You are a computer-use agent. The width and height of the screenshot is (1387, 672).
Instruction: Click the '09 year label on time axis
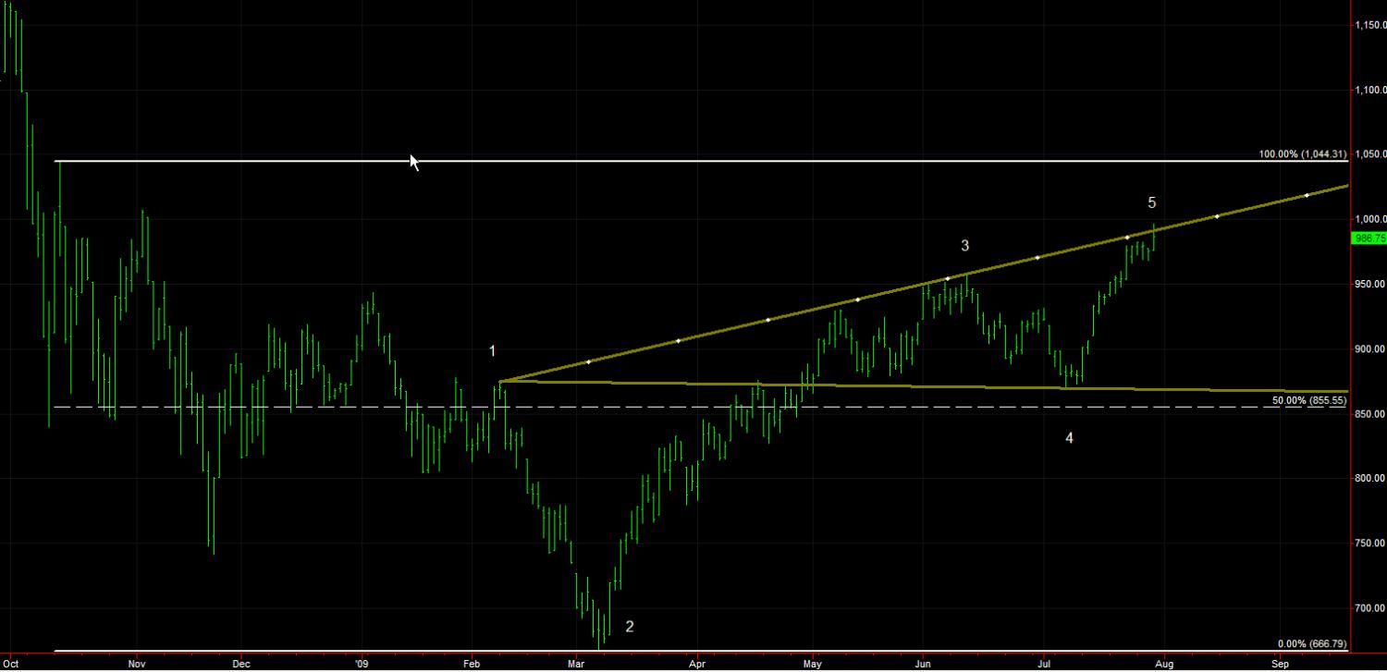362,664
